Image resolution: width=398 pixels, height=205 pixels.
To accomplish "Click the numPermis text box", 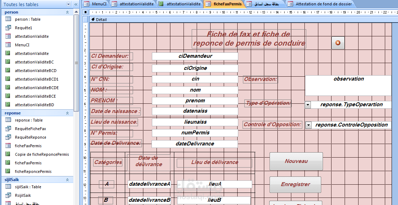I will (195, 133).
